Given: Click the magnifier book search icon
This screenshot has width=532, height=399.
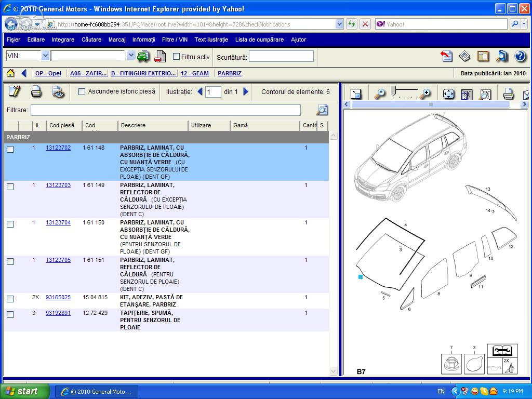Looking at the screenshot, I should [502, 56].
